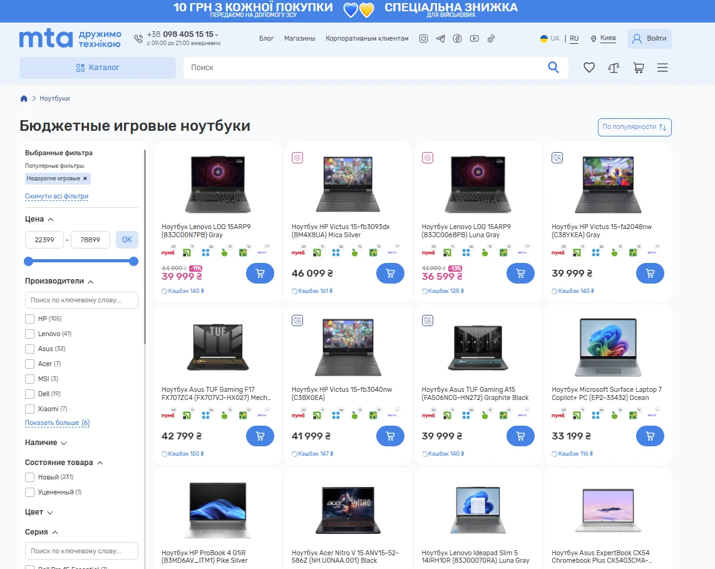Open the Facebook social icon

pyautogui.click(x=458, y=39)
